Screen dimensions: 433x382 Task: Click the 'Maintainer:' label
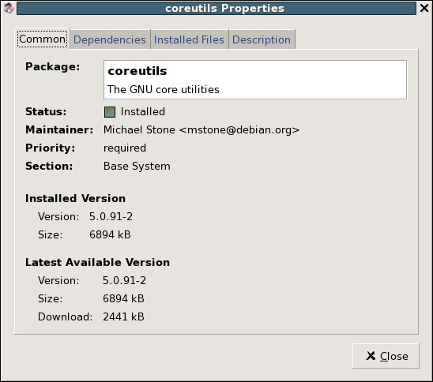59,129
